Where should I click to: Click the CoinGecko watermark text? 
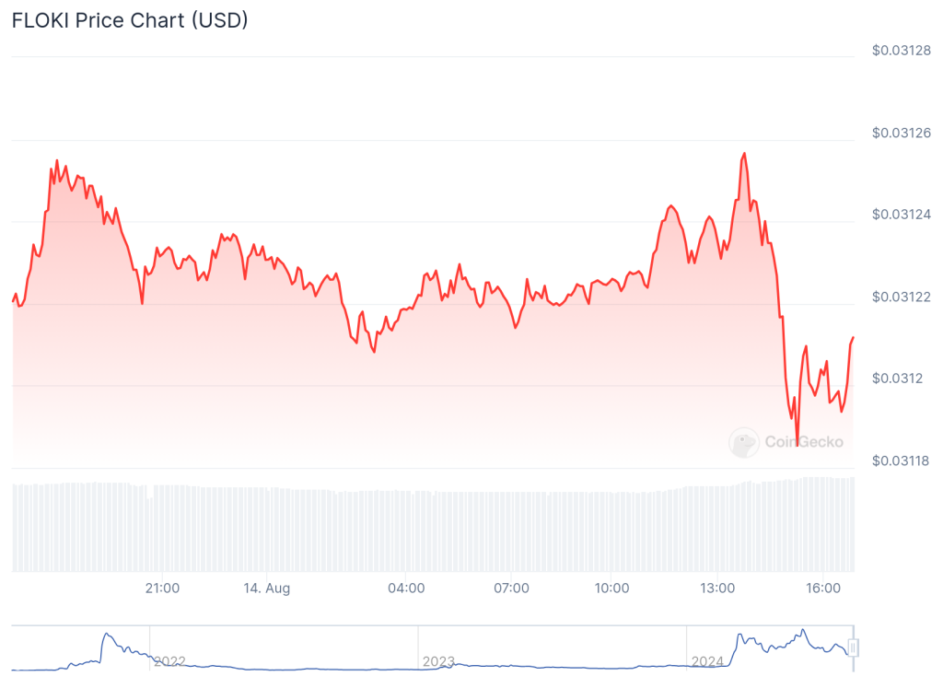pos(803,442)
